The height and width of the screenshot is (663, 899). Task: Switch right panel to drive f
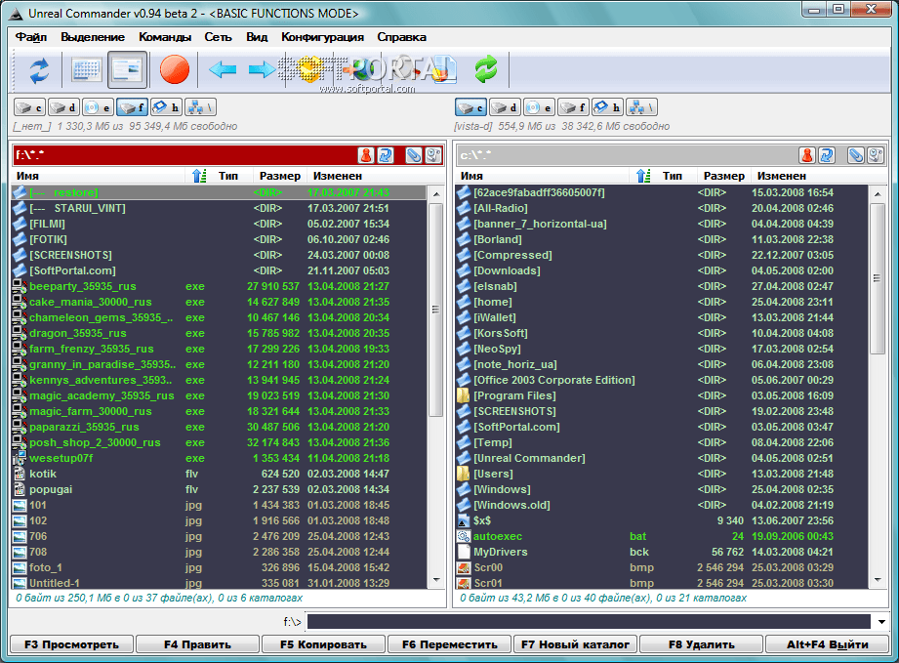click(x=574, y=107)
